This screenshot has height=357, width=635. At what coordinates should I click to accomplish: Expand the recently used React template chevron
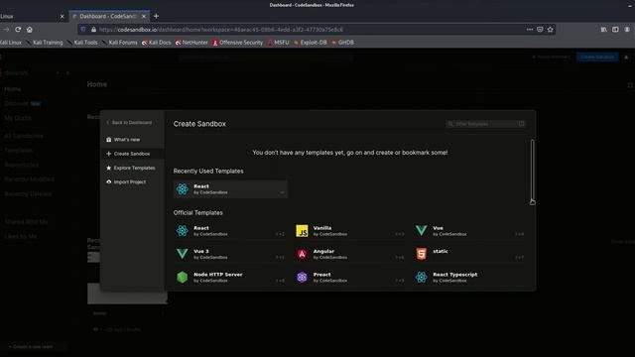(x=282, y=192)
